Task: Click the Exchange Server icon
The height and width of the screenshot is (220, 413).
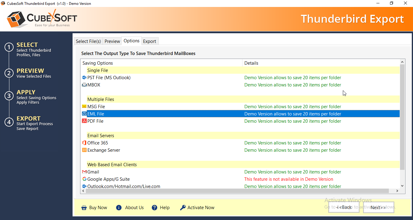Action: pyautogui.click(x=84, y=150)
